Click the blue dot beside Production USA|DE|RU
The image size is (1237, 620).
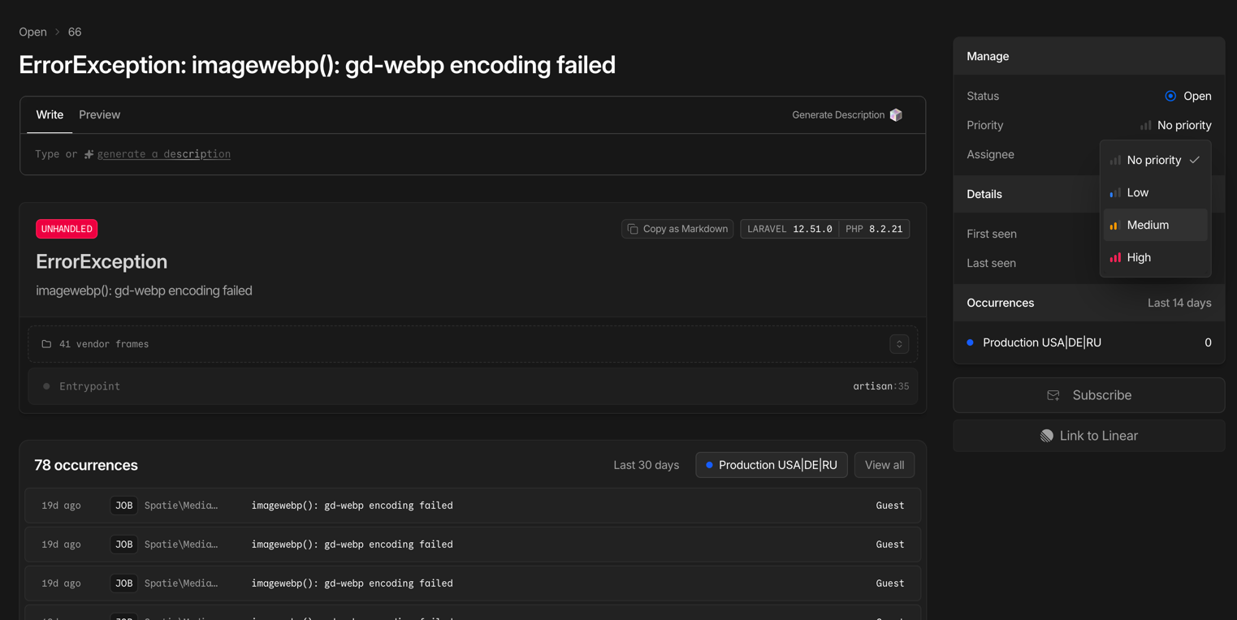(x=969, y=342)
